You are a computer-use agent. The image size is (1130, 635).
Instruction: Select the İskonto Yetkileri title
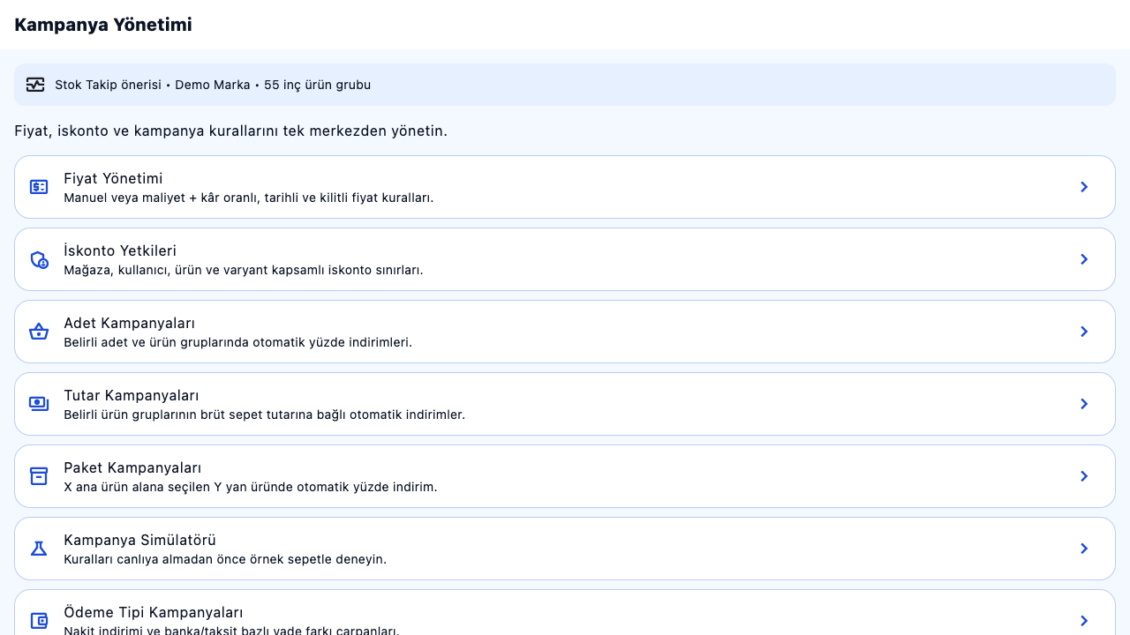[x=120, y=251]
